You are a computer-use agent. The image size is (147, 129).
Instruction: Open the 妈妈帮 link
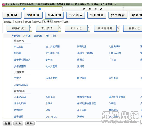[x=17, y=53]
